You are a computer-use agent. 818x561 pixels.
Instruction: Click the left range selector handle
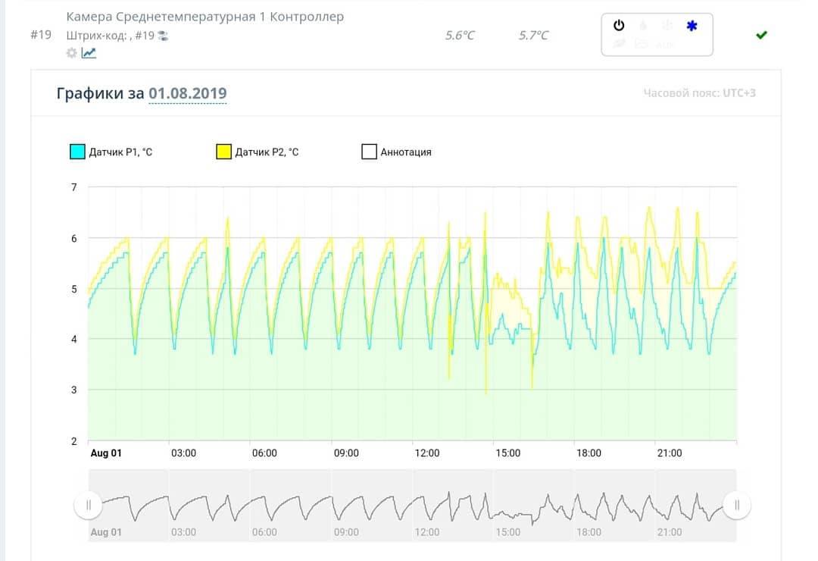point(88,505)
